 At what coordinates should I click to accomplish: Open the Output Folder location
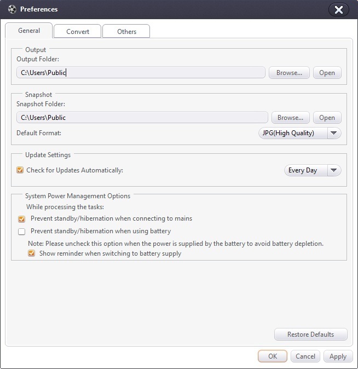(x=327, y=73)
